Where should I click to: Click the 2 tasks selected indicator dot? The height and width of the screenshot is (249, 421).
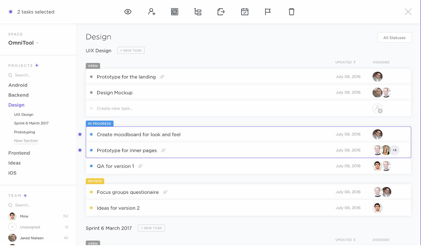point(11,12)
